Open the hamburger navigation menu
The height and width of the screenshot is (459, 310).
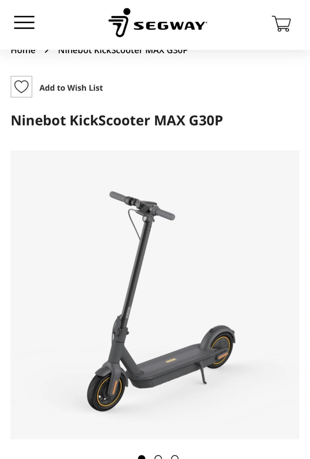(x=24, y=22)
